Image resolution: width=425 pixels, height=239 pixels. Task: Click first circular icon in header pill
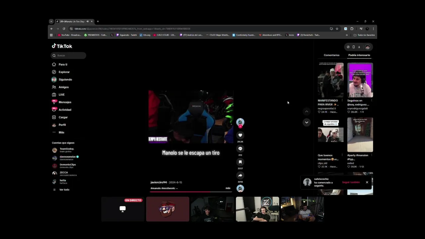coord(348,47)
